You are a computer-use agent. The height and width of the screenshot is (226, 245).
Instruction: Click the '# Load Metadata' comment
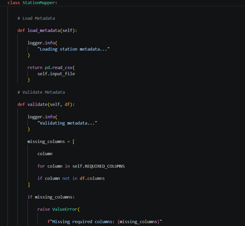[x=36, y=18]
